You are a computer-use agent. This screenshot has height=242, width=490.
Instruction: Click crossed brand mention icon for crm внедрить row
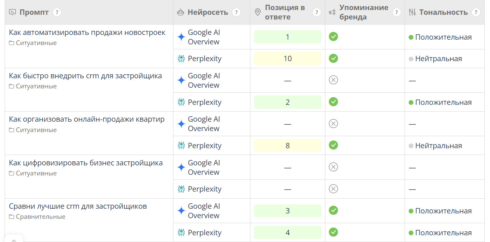333,80
